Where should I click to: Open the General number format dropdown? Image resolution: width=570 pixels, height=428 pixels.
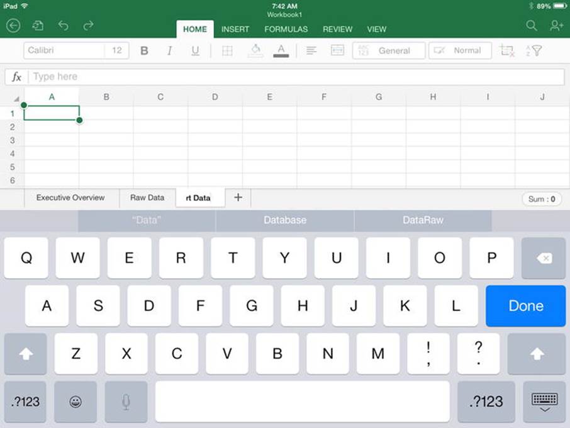[389, 50]
